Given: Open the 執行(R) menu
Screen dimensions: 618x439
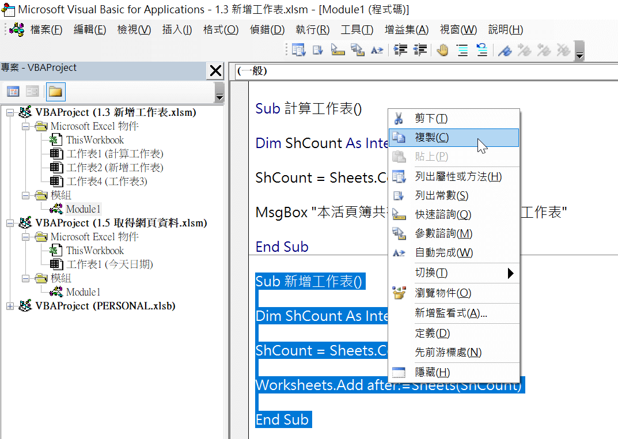Looking at the screenshot, I should pyautogui.click(x=313, y=29).
